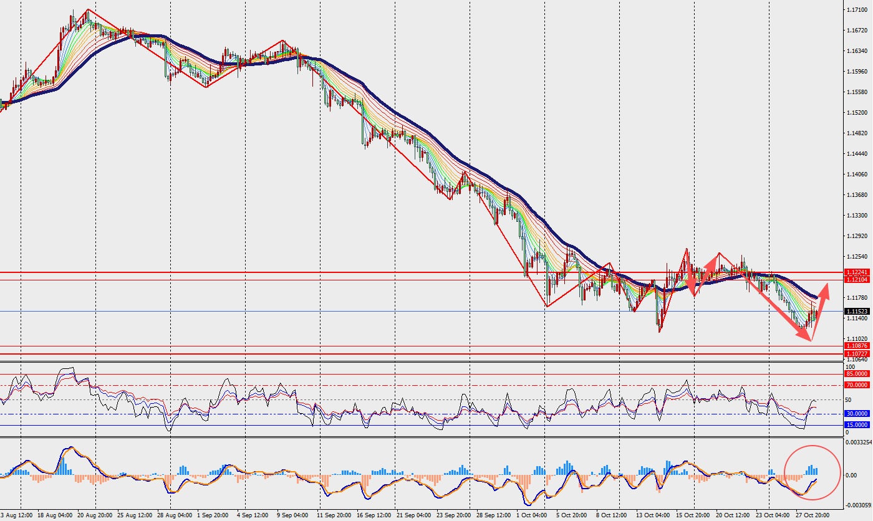The width and height of the screenshot is (873, 521).
Task: Click the 28 Aug 04:00 time label
Action: 175,515
